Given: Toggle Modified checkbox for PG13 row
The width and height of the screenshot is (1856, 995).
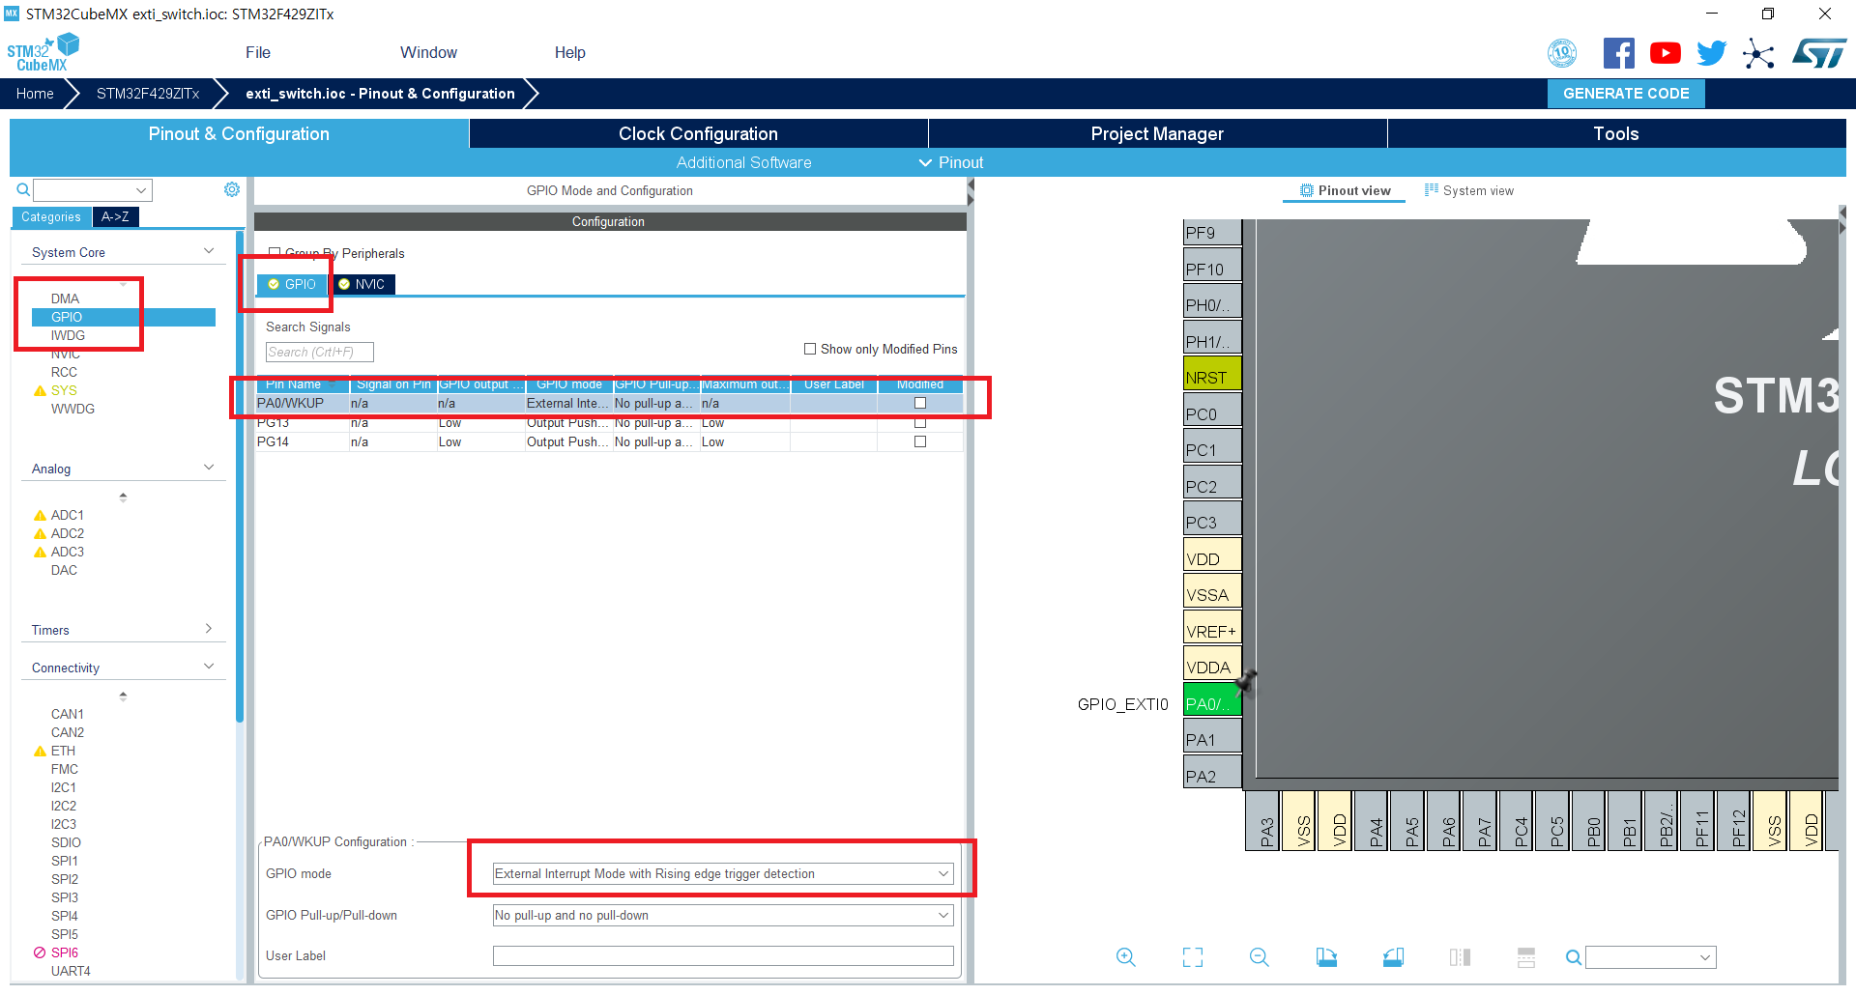Looking at the screenshot, I should tap(920, 422).
